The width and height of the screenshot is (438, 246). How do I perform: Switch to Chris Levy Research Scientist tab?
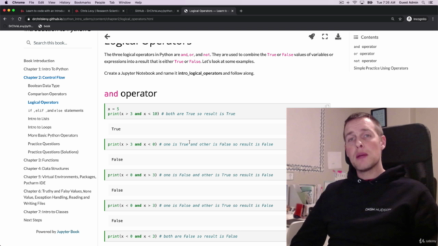[99, 11]
